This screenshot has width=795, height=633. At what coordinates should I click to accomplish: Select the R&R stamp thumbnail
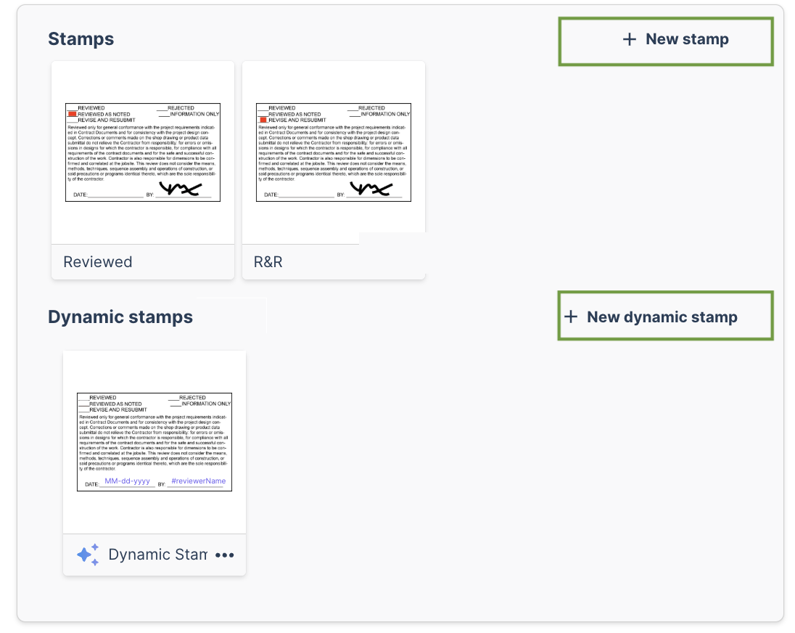(334, 152)
